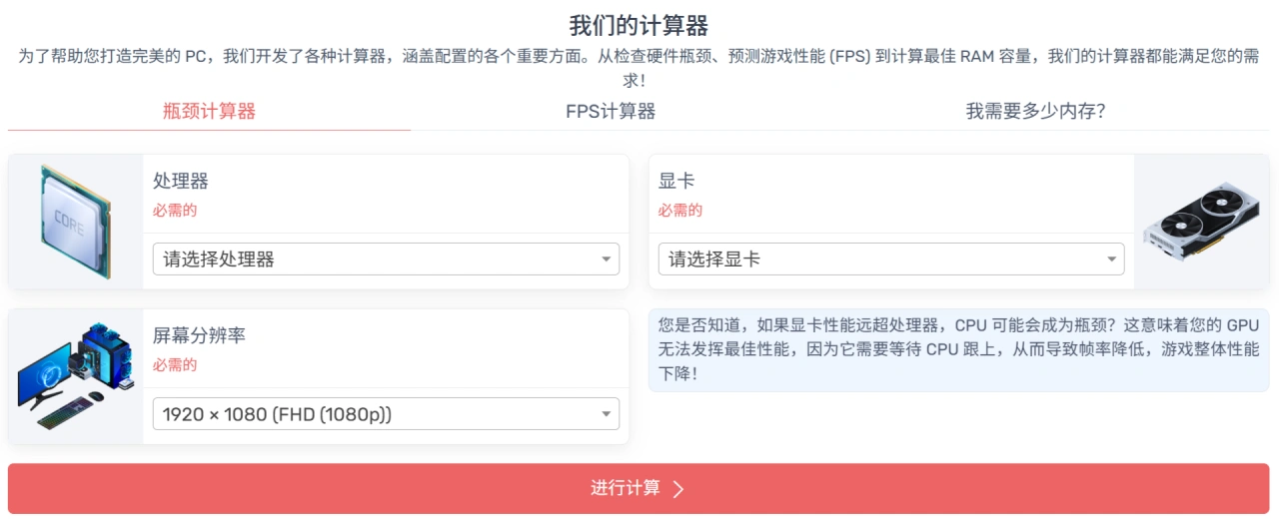Switch to the 瓶颈计算器 tab
The width and height of the screenshot is (1279, 520).
[x=209, y=111]
